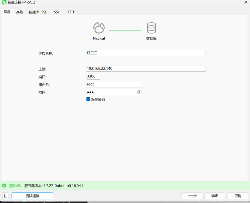Go to the SSH tab
Viewport: 250px width, 203px height.
point(57,12)
